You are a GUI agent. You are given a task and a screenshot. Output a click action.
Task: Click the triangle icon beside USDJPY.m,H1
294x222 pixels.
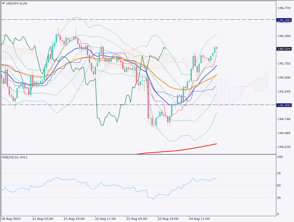tap(3, 4)
